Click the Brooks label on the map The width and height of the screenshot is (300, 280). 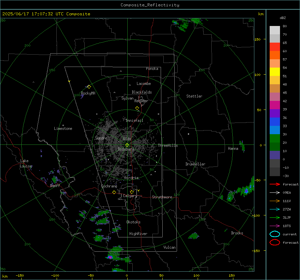click(x=237, y=233)
